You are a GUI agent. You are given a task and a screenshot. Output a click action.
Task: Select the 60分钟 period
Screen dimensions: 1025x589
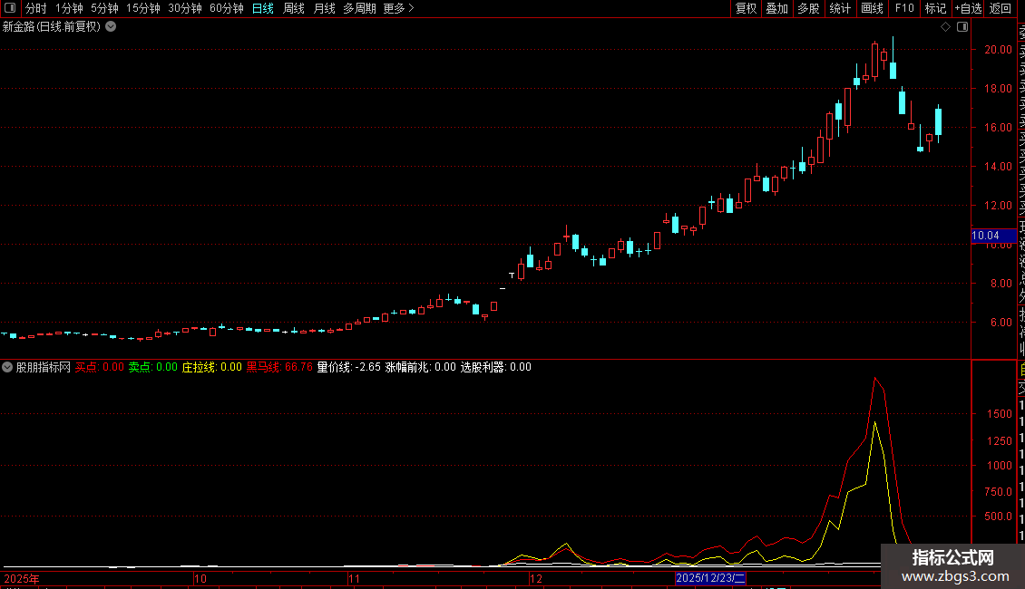pos(227,8)
